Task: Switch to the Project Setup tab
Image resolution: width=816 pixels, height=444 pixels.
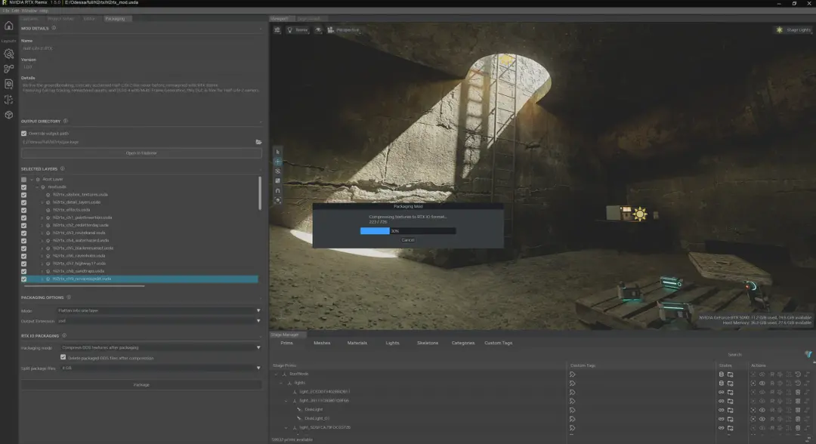Action: (61, 19)
